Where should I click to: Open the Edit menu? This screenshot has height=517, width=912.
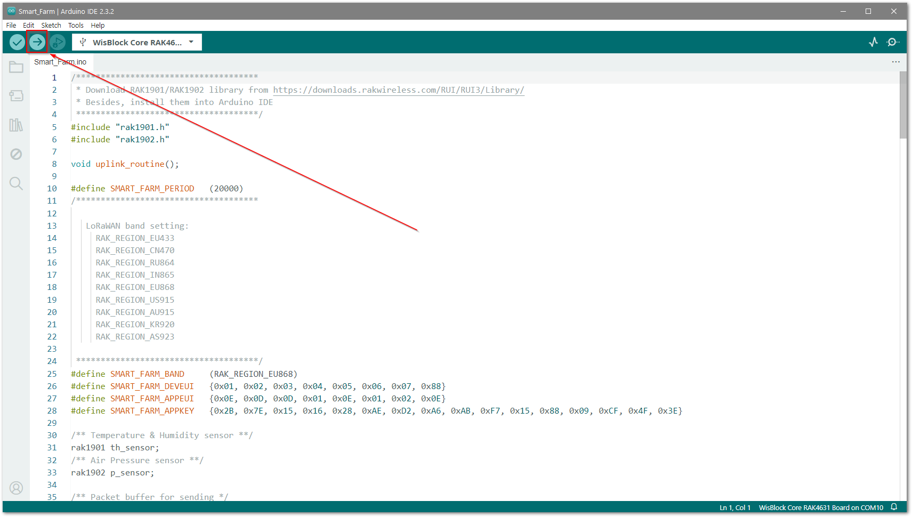coord(29,25)
